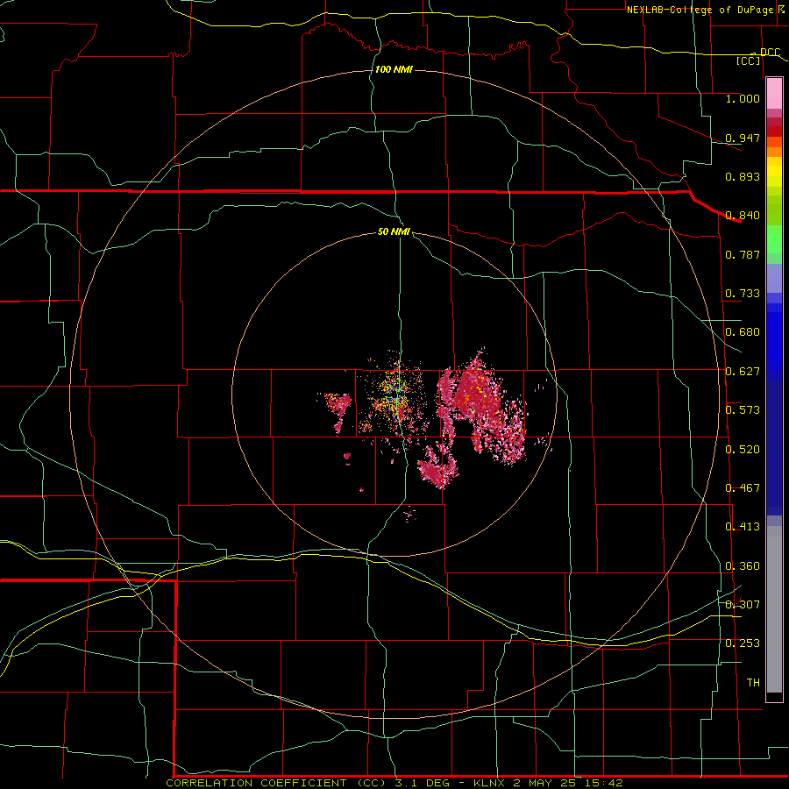The height and width of the screenshot is (789, 789).
Task: Select the 0.307 legend value
Action: [743, 605]
